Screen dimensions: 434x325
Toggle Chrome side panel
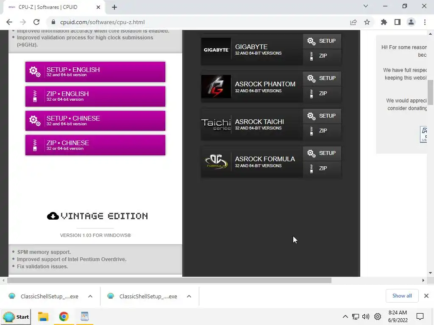(398, 22)
